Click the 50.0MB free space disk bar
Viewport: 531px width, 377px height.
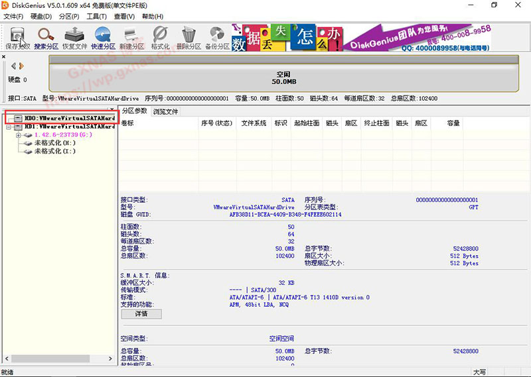pyautogui.click(x=284, y=77)
